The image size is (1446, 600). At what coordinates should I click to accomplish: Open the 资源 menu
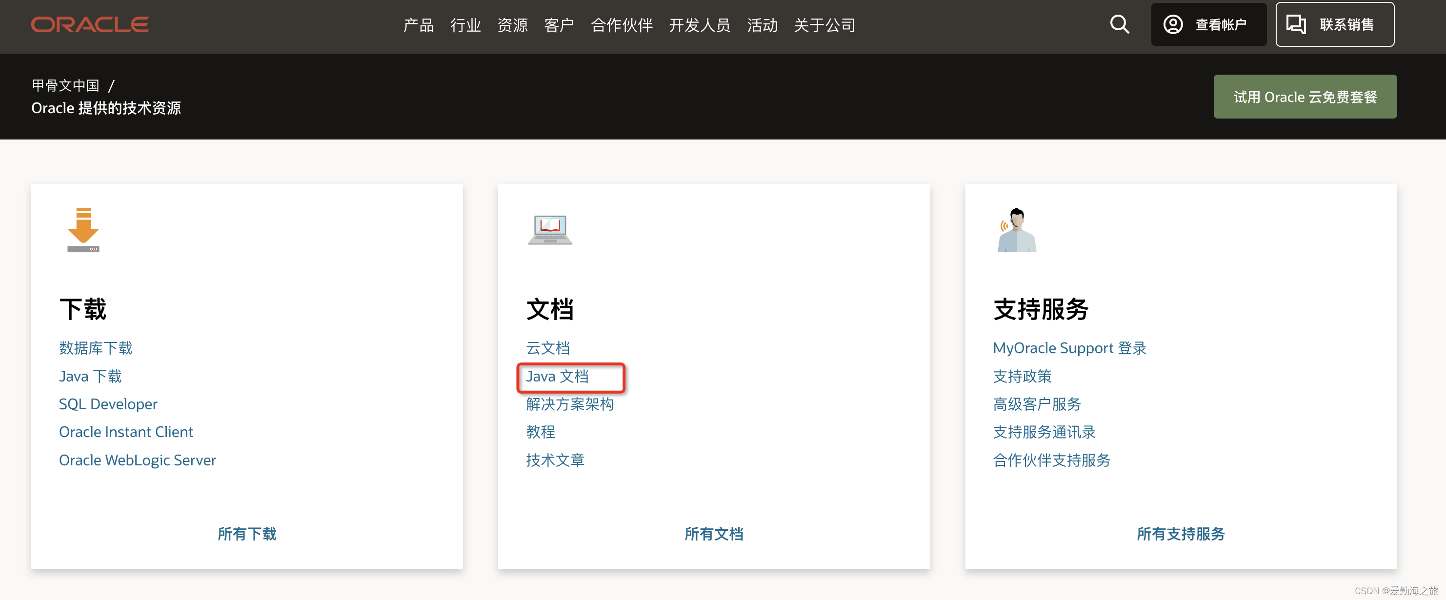click(513, 25)
